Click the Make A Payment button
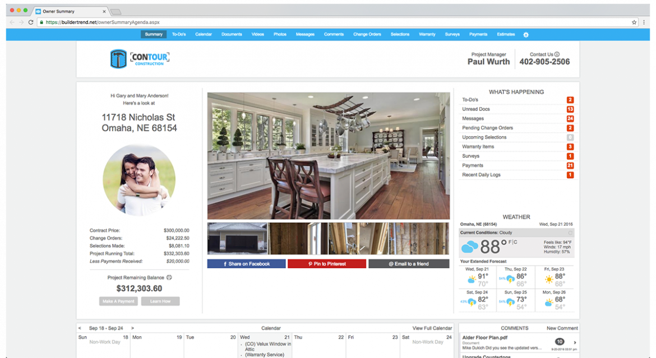The height and width of the screenshot is (358, 656). click(x=118, y=301)
